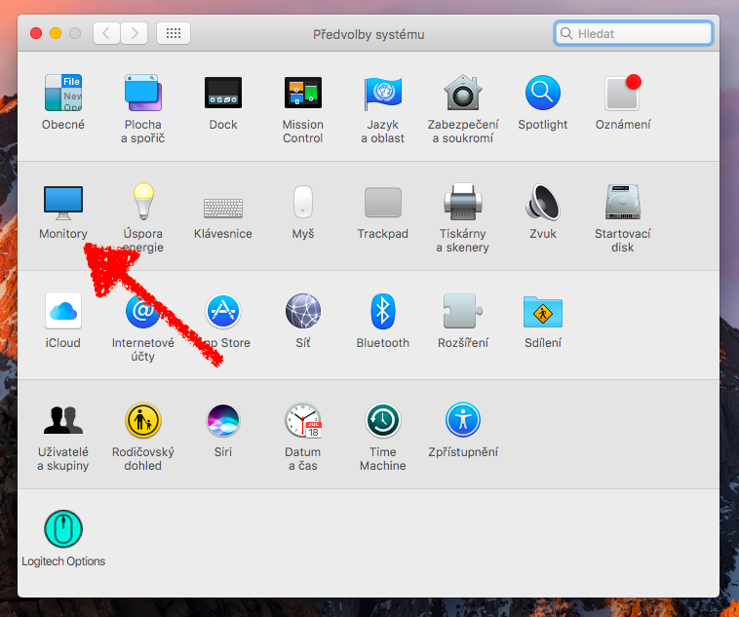Image resolution: width=739 pixels, height=617 pixels.
Task: Open the App Store preferences icon
Action: click(x=223, y=311)
